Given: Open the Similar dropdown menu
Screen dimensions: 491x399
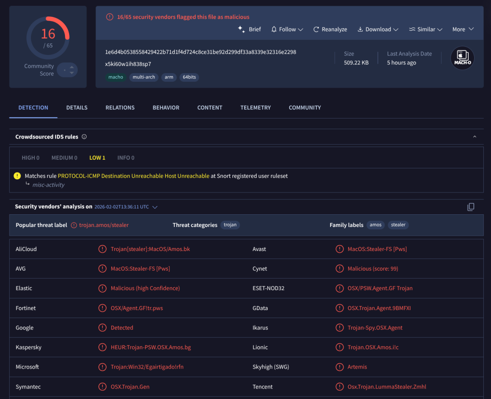Looking at the screenshot, I should (x=426, y=30).
